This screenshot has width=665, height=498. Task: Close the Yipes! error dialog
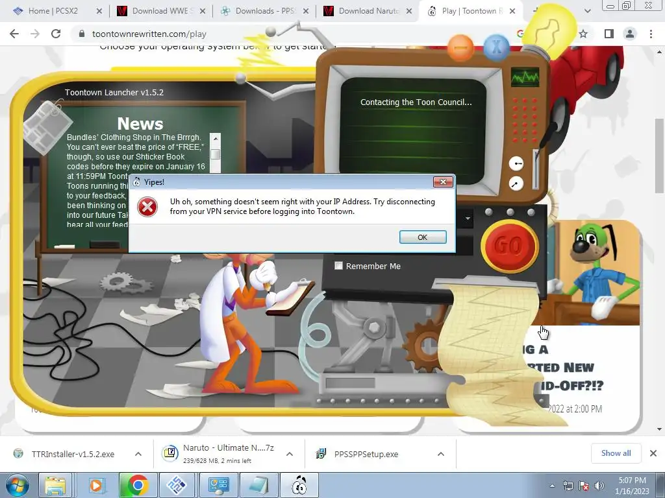pos(443,182)
